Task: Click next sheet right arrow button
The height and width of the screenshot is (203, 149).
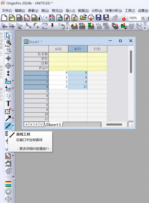Action: point(31,125)
